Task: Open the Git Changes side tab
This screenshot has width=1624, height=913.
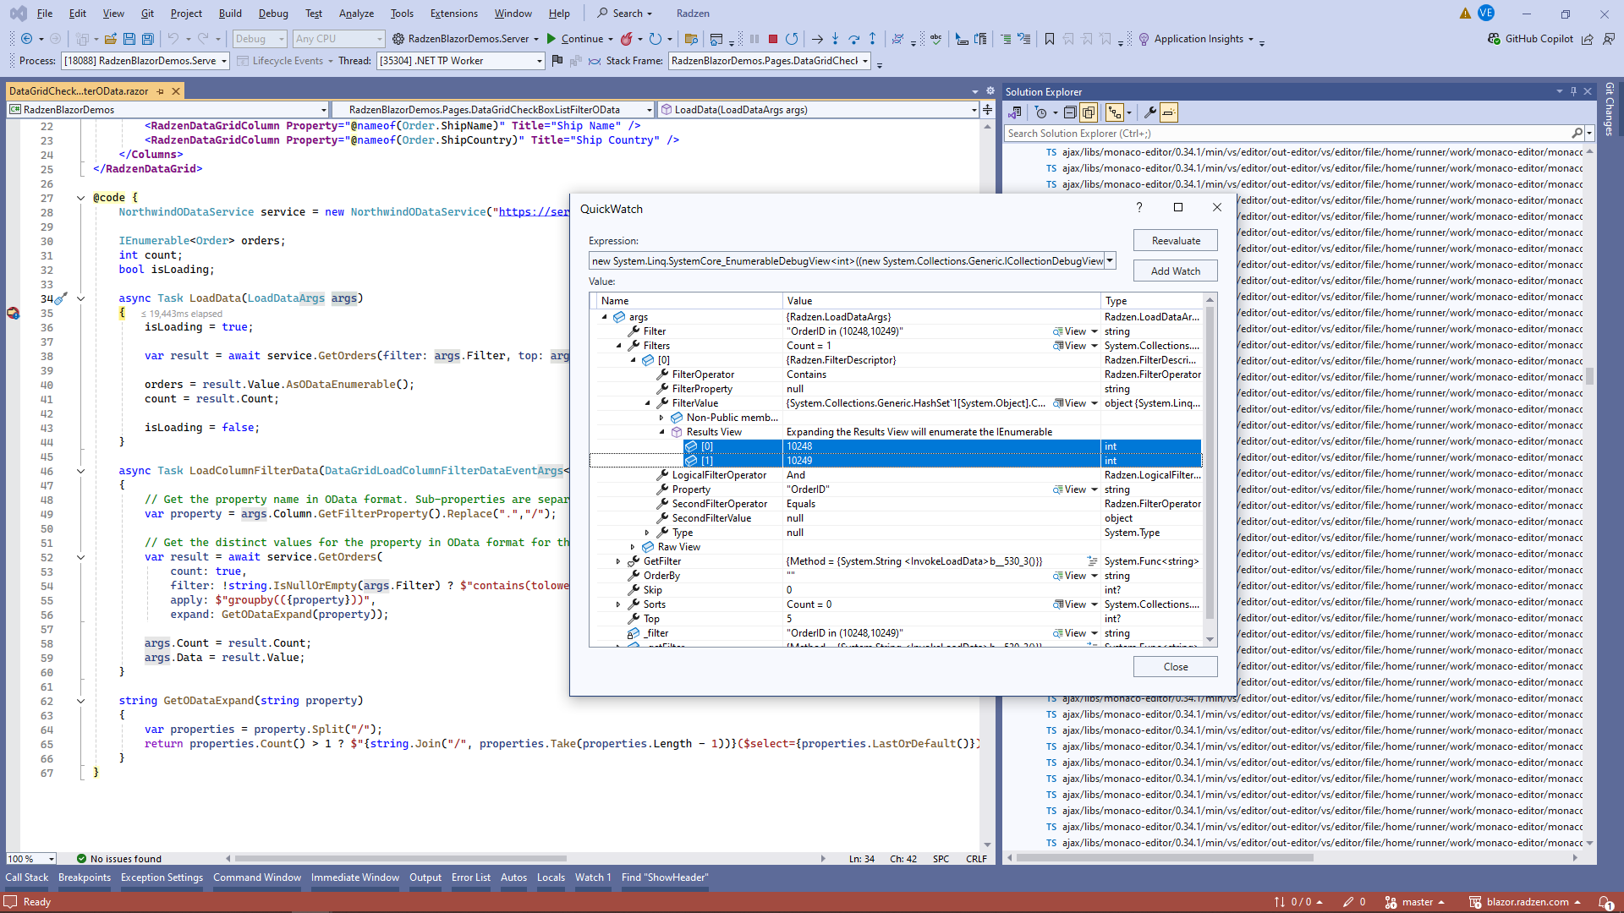Action: (1610, 109)
